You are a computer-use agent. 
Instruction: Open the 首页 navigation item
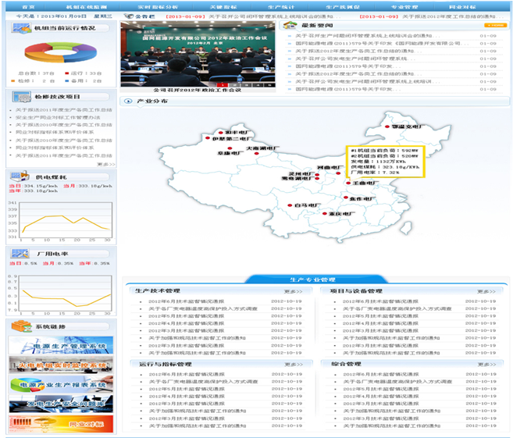(x=28, y=7)
